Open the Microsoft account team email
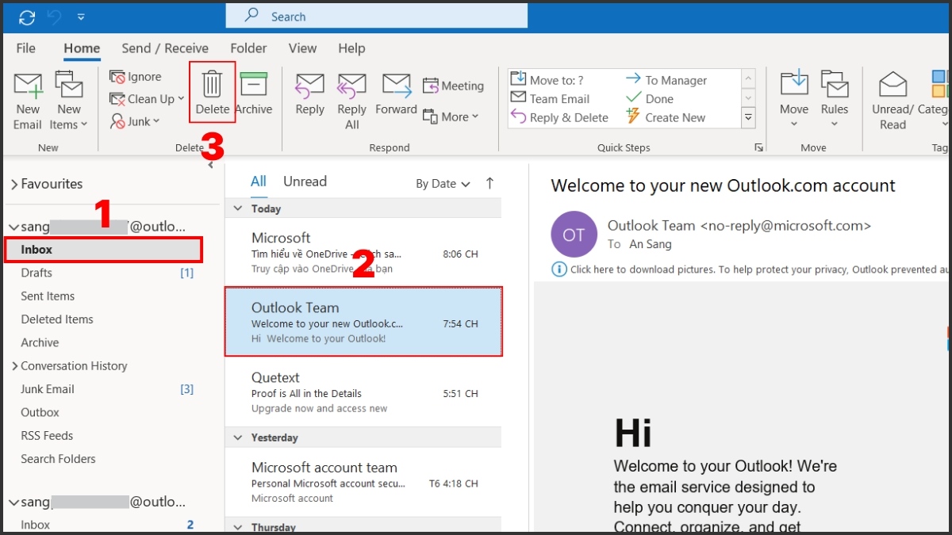 pos(363,482)
